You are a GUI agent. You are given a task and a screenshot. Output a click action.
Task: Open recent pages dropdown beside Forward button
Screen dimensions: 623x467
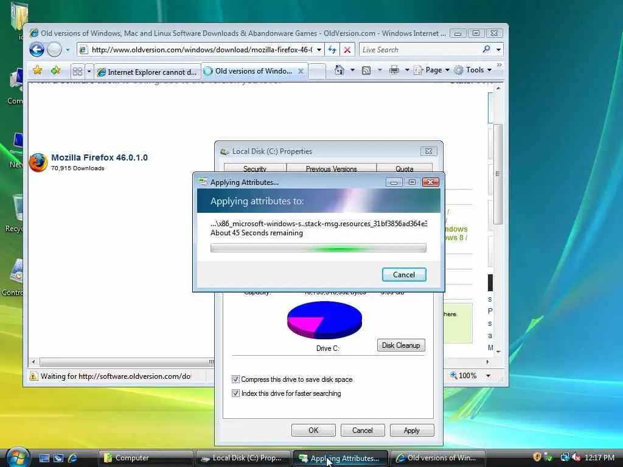(68, 50)
